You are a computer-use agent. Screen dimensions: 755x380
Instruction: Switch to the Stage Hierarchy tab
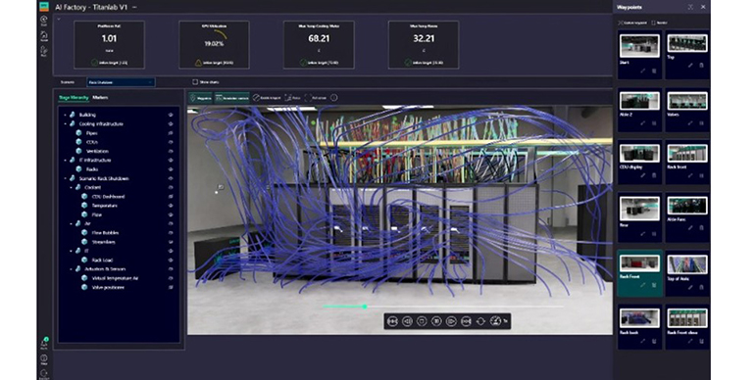tap(74, 98)
